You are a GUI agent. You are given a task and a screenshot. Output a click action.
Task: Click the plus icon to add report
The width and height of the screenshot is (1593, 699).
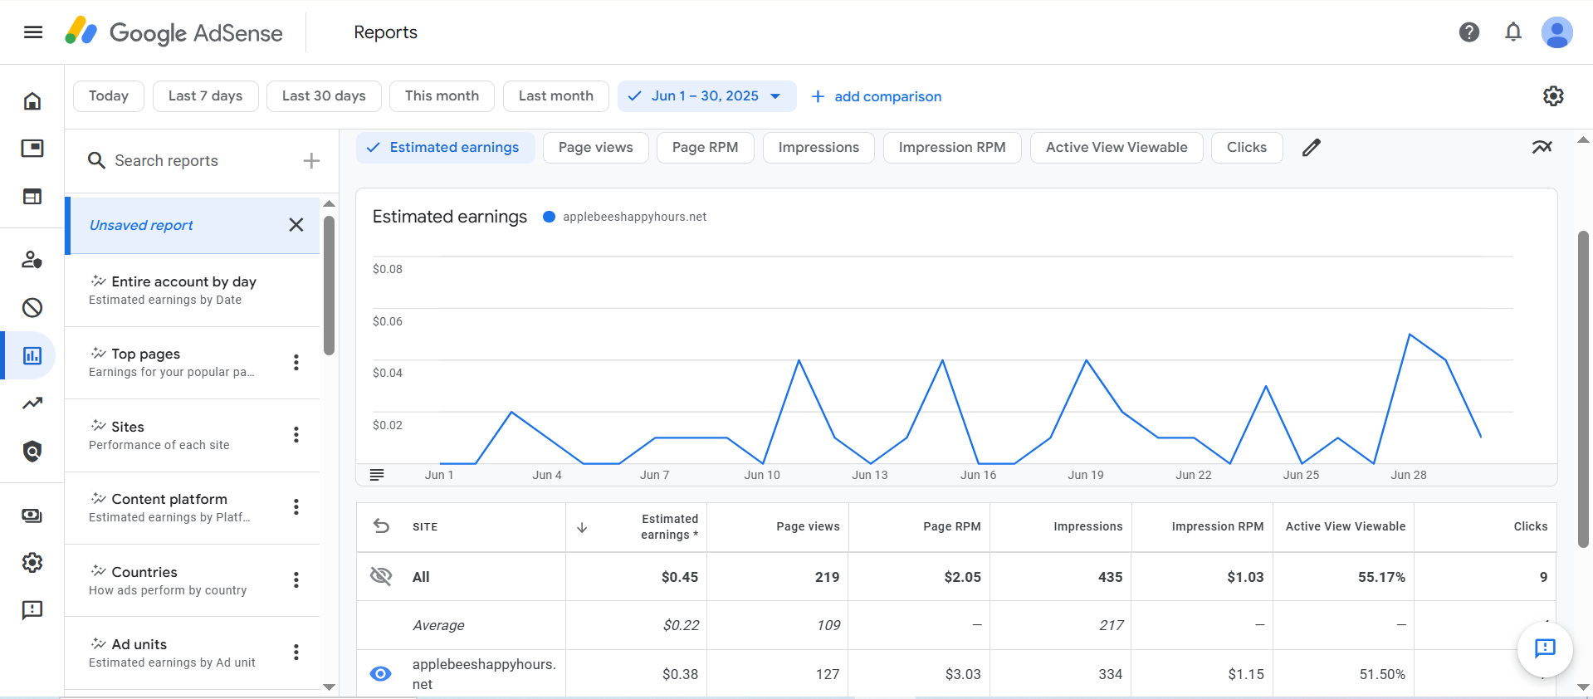[x=311, y=160]
